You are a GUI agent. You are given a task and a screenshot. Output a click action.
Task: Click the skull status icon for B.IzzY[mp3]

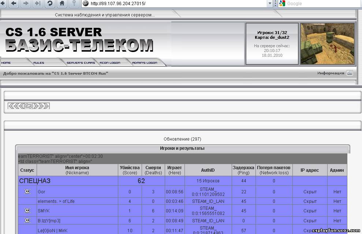pyautogui.click(x=27, y=220)
